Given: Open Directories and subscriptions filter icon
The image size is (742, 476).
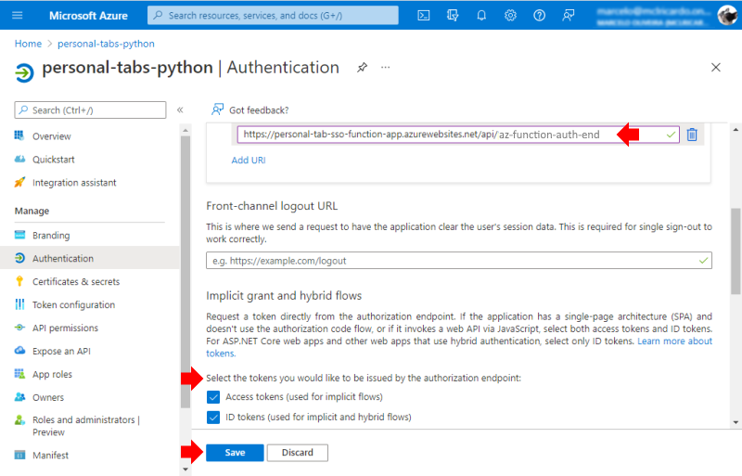Looking at the screenshot, I should point(453,15).
